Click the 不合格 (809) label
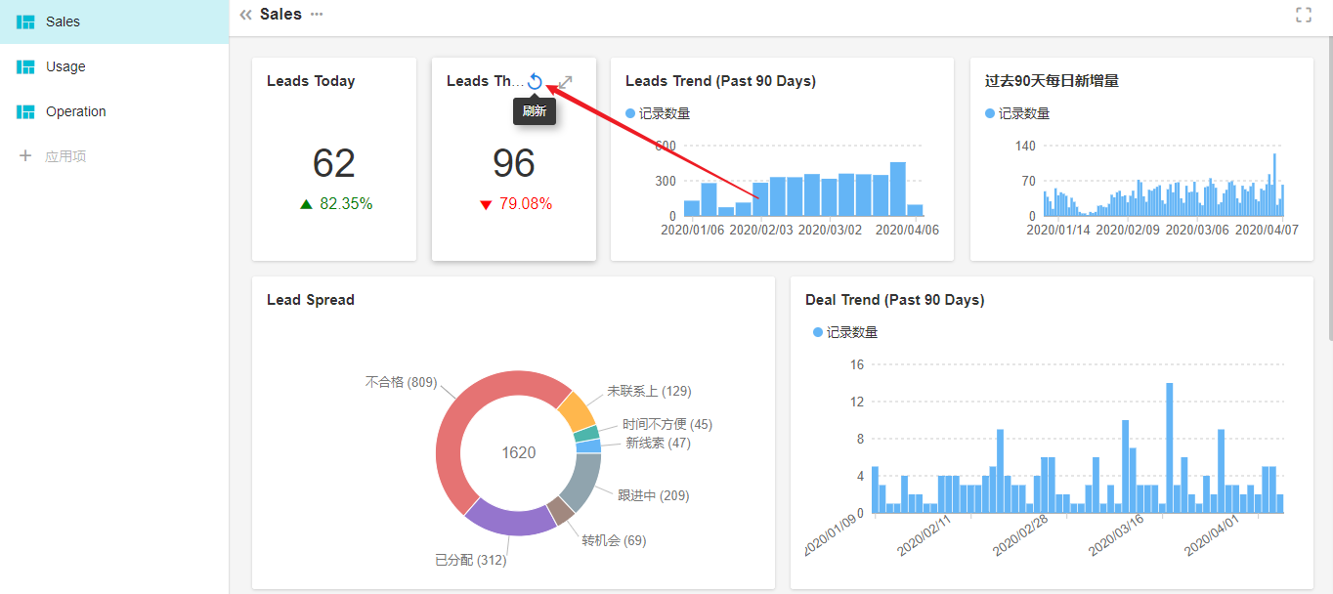Viewport: 1333px width, 594px height. click(401, 382)
